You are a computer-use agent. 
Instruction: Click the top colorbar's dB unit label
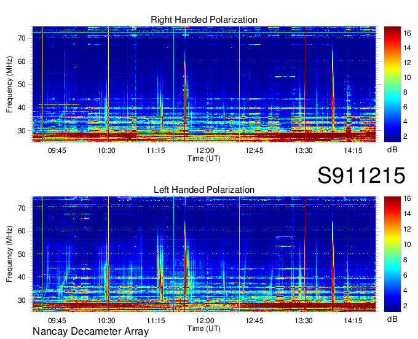tap(392, 150)
